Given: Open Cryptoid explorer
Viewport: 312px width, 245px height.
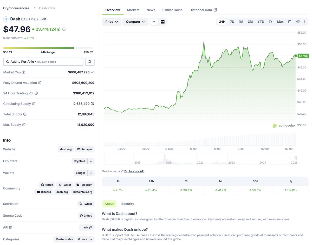Looking at the screenshot, I should coord(80,161).
